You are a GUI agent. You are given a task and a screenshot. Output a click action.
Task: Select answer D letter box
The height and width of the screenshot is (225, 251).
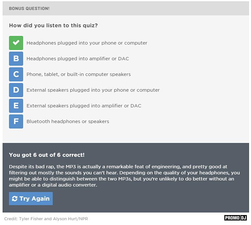click(x=16, y=90)
